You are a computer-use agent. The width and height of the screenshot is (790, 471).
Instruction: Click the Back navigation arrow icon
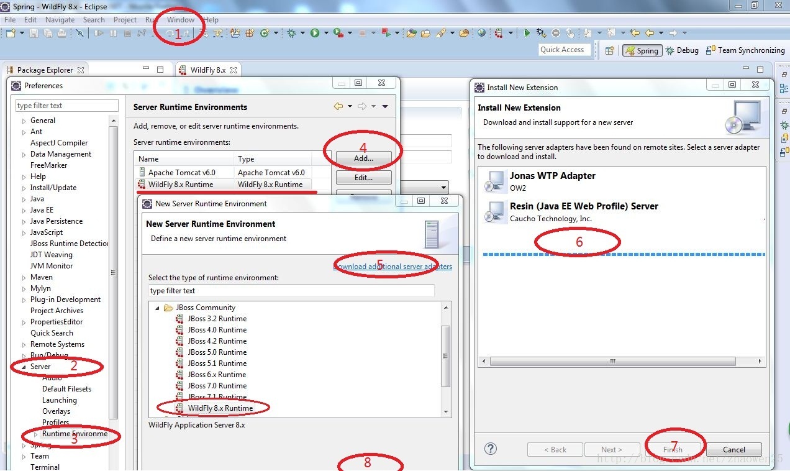650,33
